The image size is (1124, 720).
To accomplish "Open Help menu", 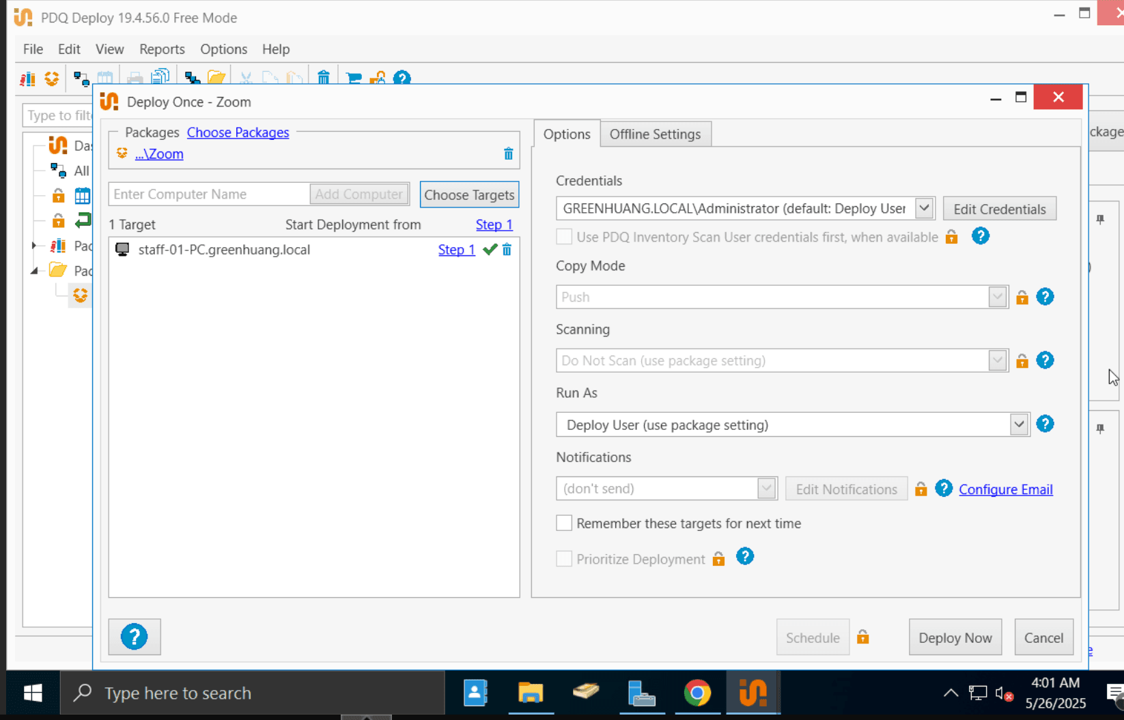I will coord(276,49).
